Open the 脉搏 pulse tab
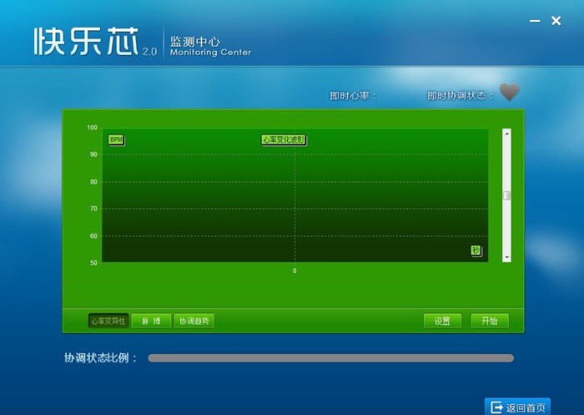584x415 pixels. (x=151, y=321)
